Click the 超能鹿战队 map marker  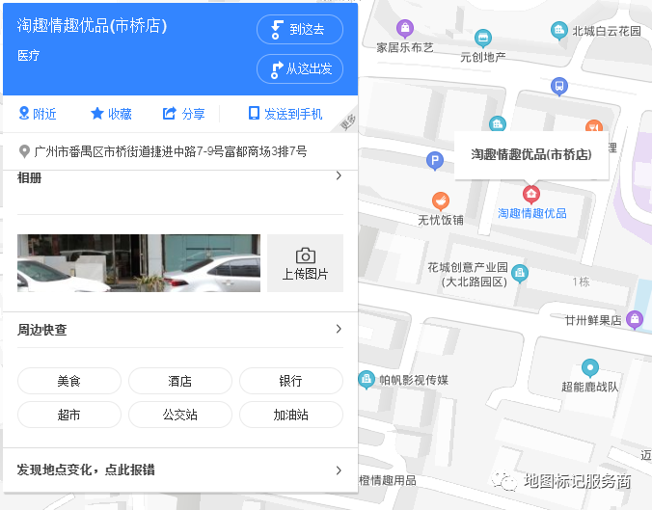[590, 367]
